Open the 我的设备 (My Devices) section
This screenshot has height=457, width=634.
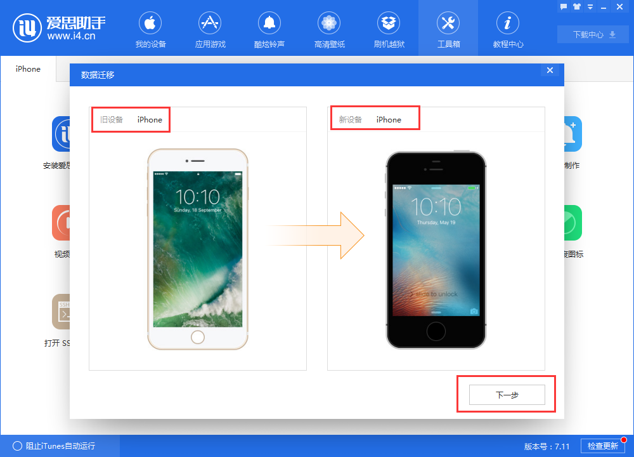tap(150, 29)
